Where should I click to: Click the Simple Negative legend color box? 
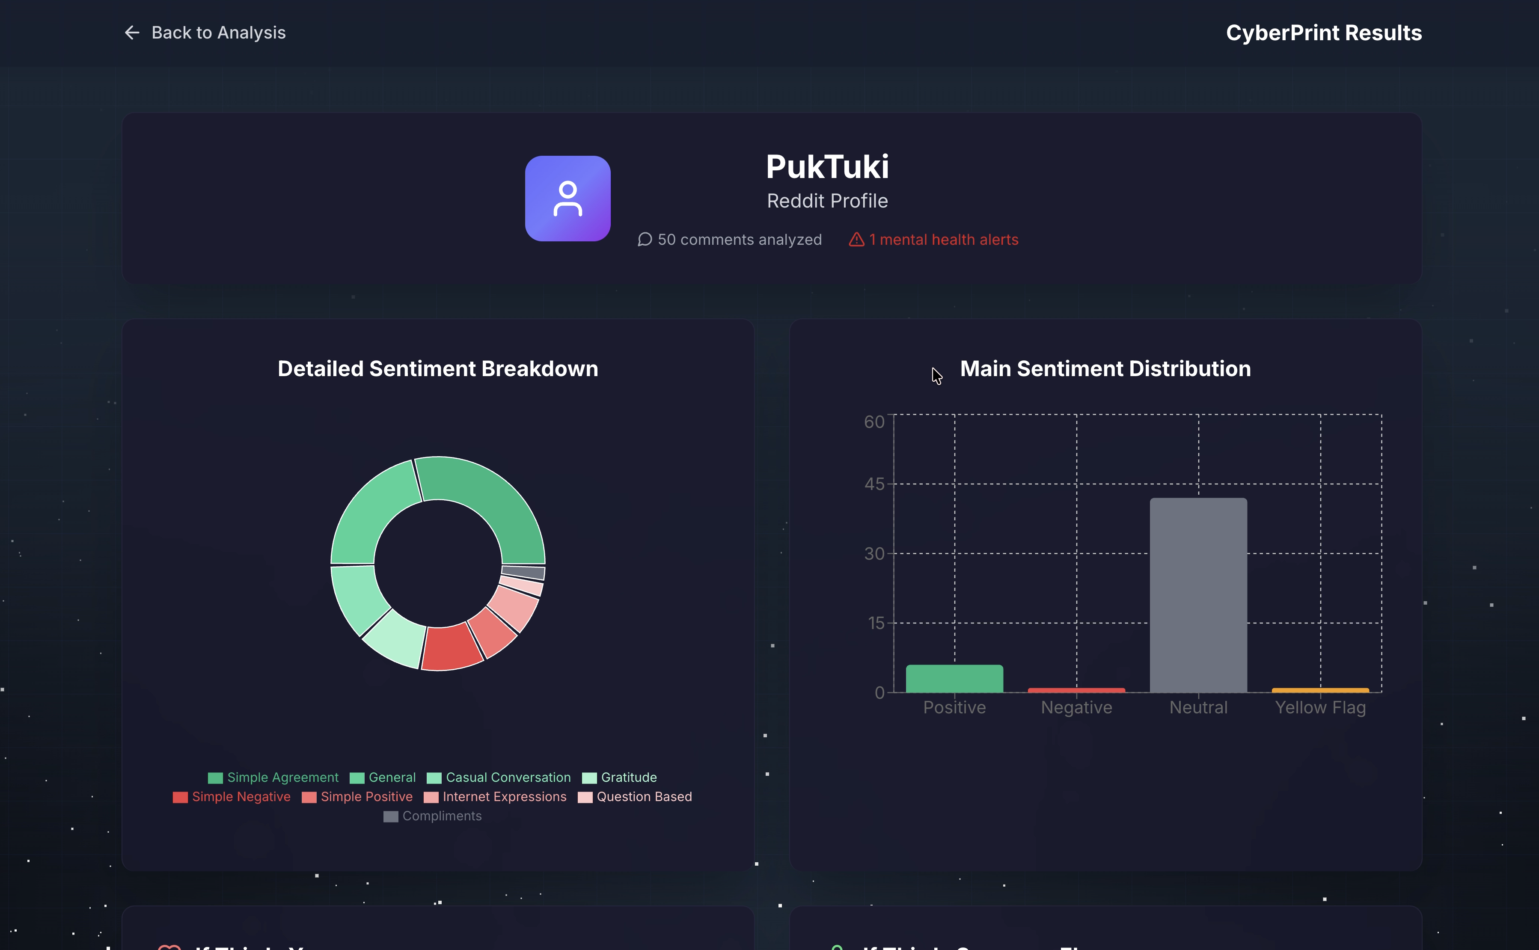(x=180, y=797)
